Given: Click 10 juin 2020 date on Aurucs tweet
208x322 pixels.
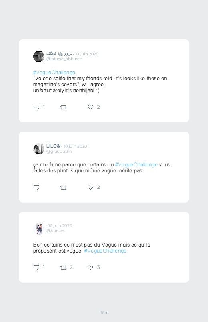Looking at the screenshot, I should tap(60, 225).
